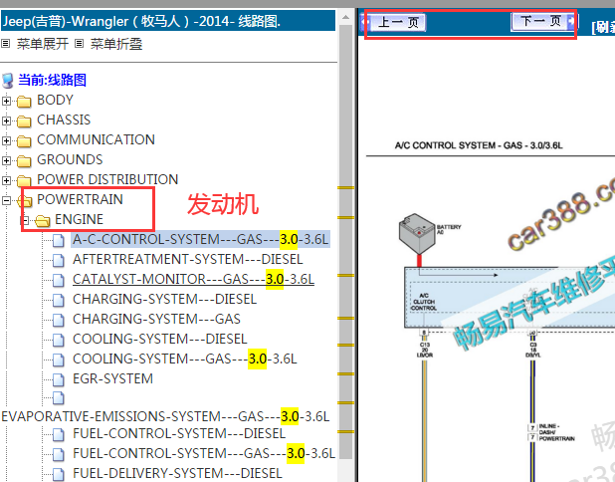This screenshot has height=482, width=615.
Task: Click the icon beside 菜单展开
Action: 6,44
